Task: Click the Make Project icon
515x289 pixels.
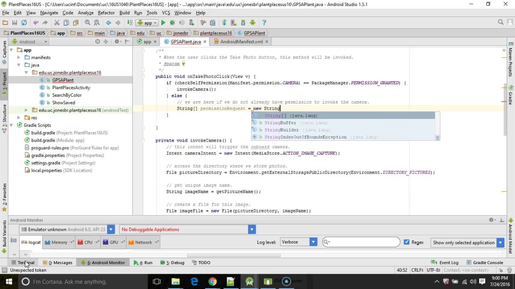Action: (130, 23)
